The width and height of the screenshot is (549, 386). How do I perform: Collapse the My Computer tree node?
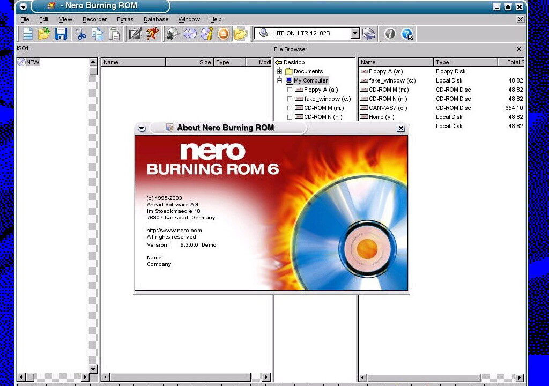[x=280, y=80]
